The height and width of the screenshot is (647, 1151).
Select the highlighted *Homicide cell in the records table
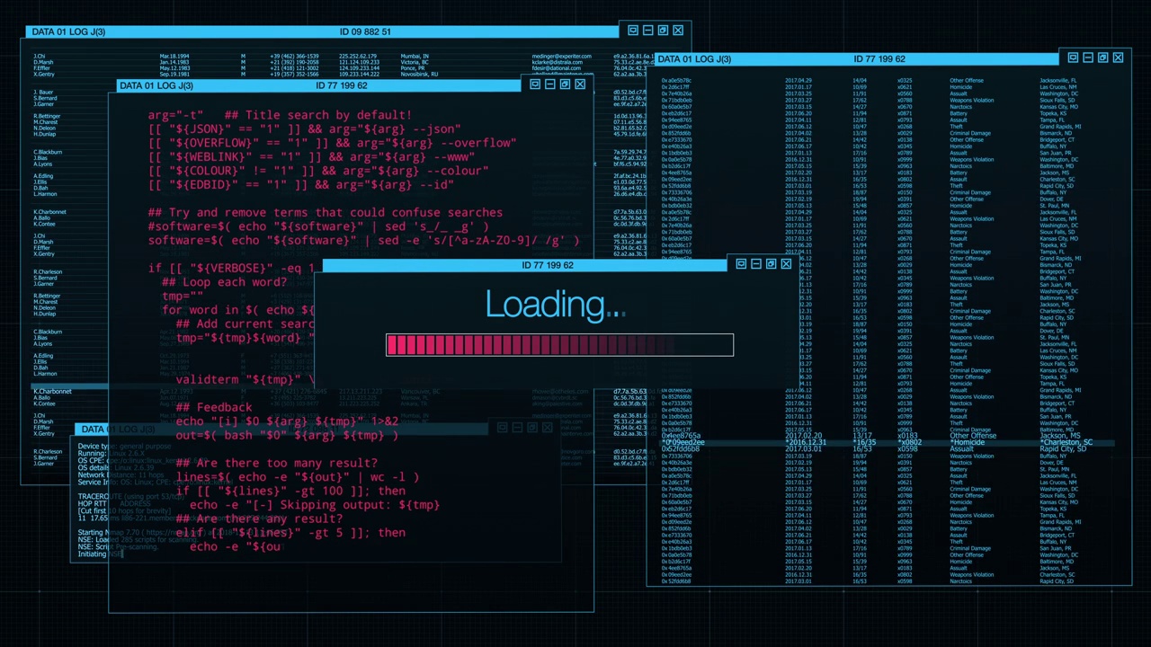[x=968, y=442]
